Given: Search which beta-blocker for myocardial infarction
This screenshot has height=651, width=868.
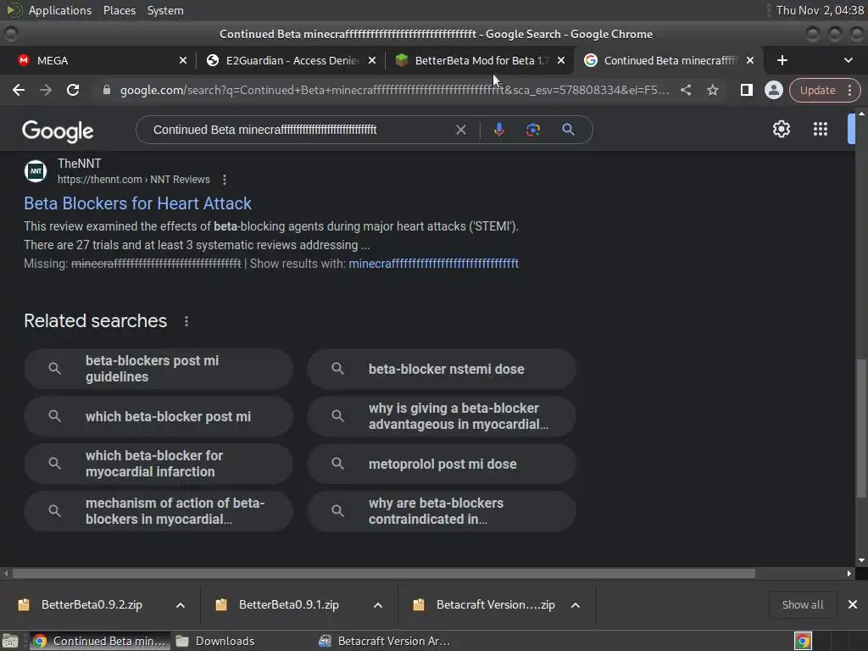Looking at the screenshot, I should click(x=159, y=464).
